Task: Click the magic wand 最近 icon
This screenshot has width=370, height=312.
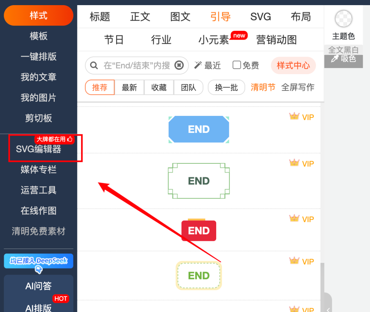Action: click(198, 65)
